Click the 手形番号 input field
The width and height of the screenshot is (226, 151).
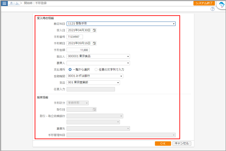click(x=75, y=37)
